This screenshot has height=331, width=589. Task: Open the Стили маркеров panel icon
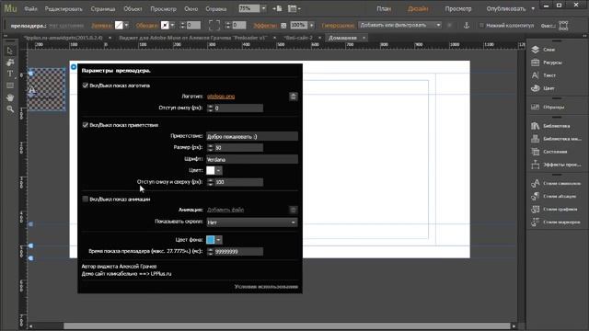click(x=536, y=222)
